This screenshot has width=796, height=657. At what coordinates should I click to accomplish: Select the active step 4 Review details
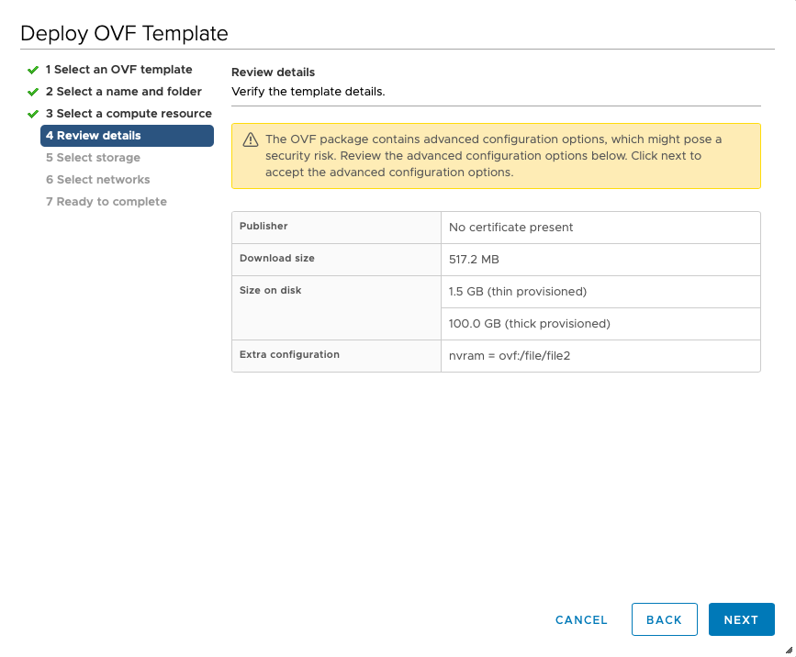(127, 136)
